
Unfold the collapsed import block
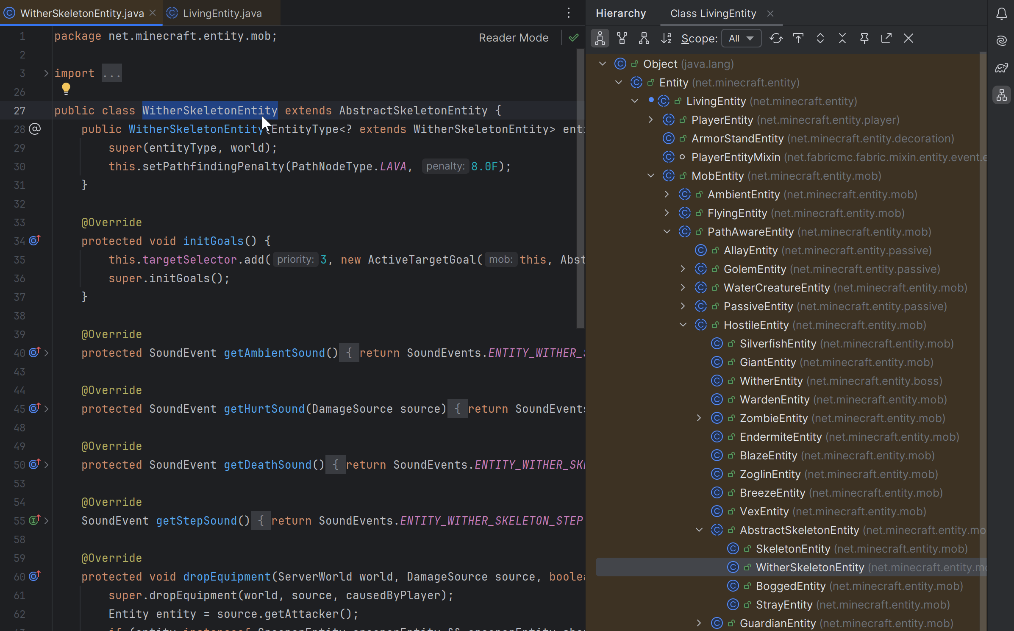(46, 73)
